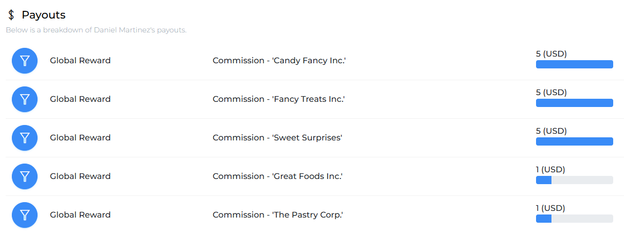Screen dimensions: 624x233
Task: Click the dollar sign icon next to Payouts
Action: click(11, 15)
